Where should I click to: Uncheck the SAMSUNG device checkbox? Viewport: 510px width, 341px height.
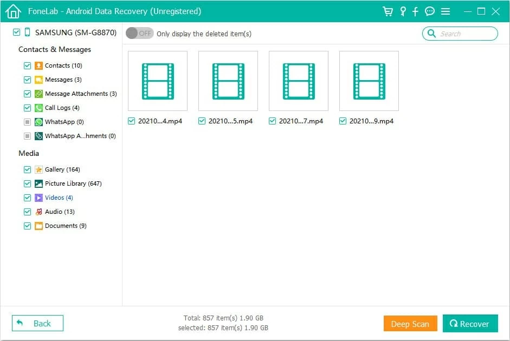[x=16, y=32]
